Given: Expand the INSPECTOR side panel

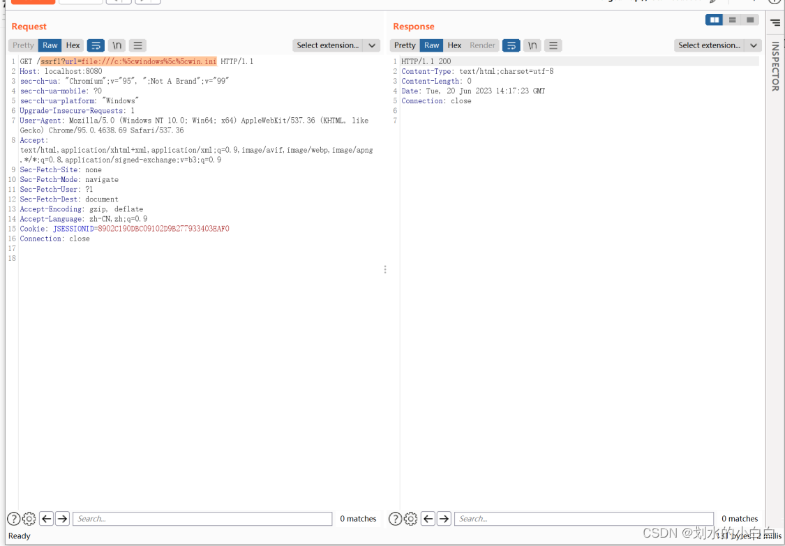Looking at the screenshot, I should pos(775,66).
